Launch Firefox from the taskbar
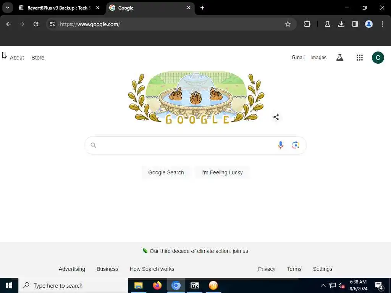The width and height of the screenshot is (391, 293). [157, 285]
